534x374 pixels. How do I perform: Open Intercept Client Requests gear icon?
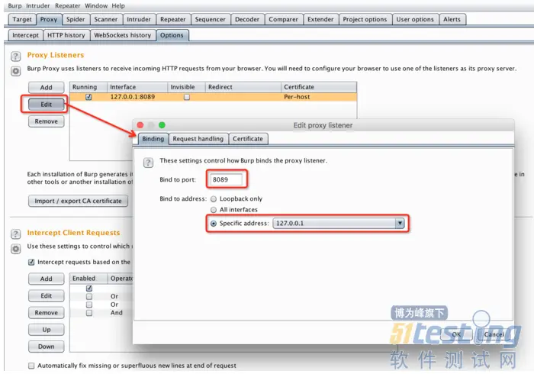[16, 249]
